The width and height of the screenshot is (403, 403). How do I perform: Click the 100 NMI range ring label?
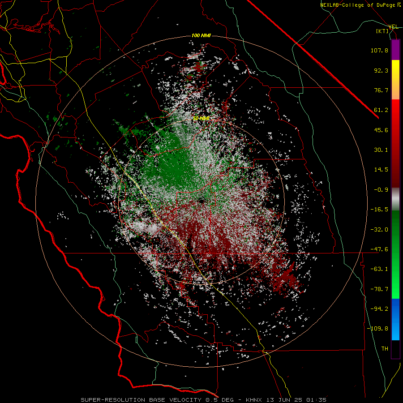[x=201, y=35]
